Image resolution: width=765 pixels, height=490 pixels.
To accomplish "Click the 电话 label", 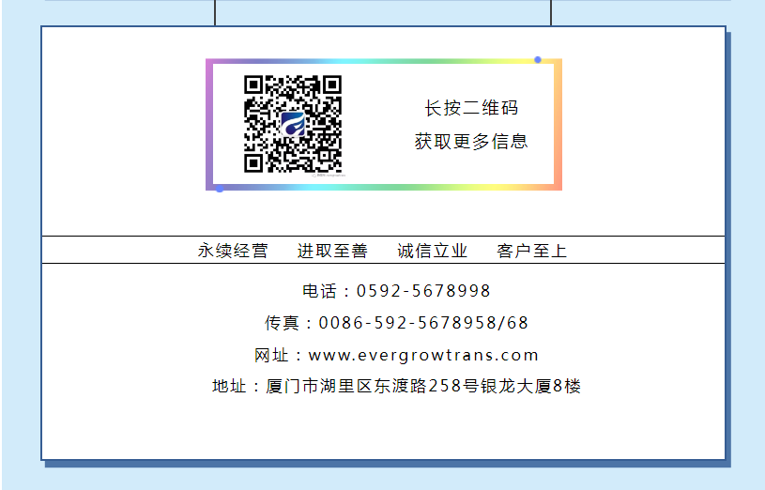I will 319,291.
